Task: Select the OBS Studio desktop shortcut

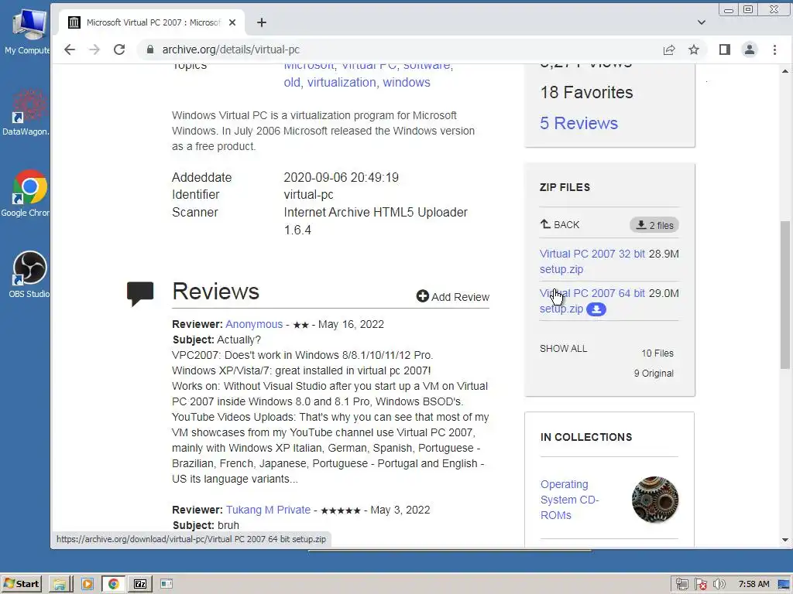Action: [29, 275]
